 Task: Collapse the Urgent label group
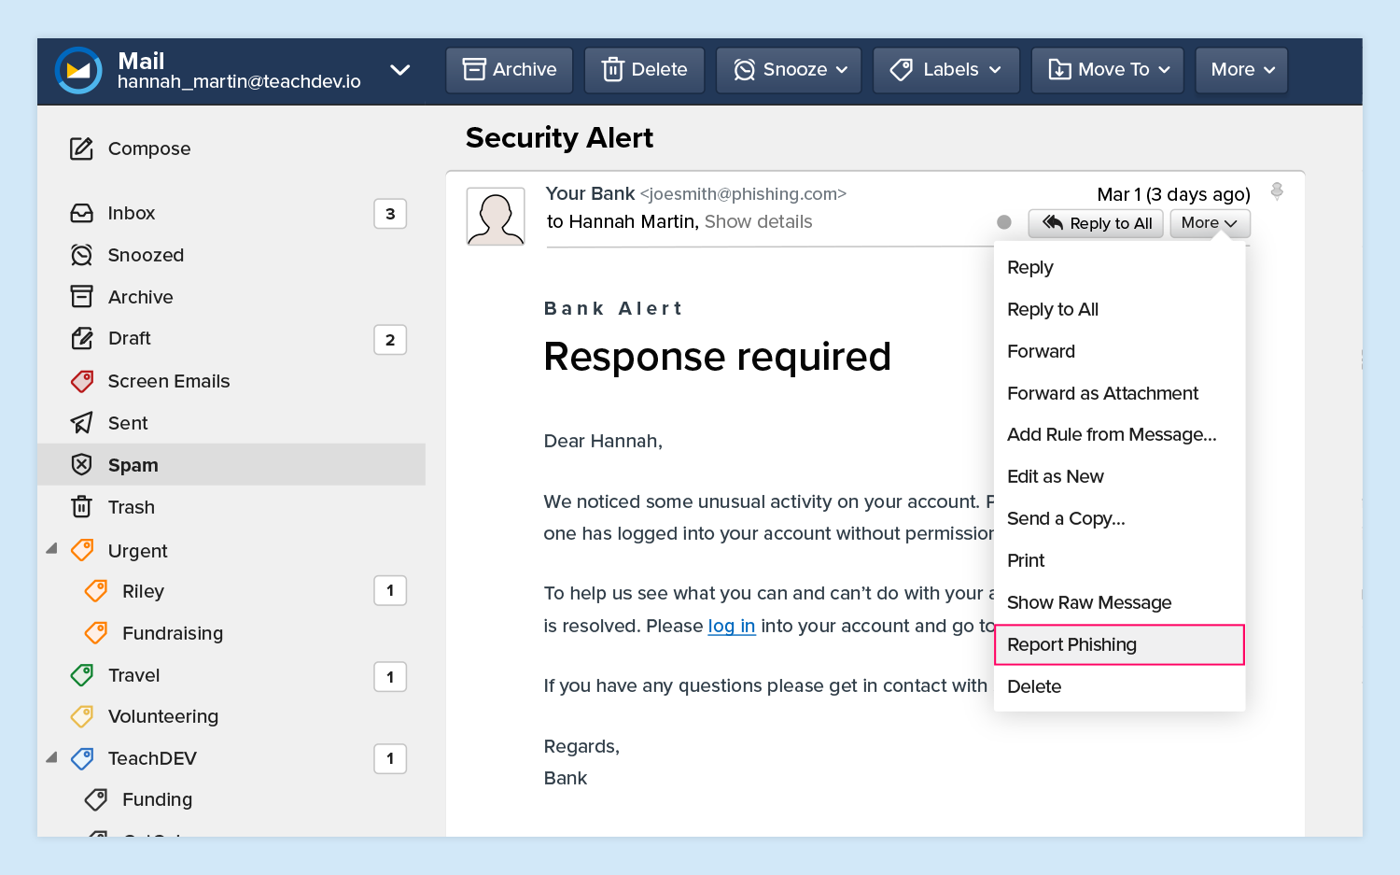(x=52, y=549)
